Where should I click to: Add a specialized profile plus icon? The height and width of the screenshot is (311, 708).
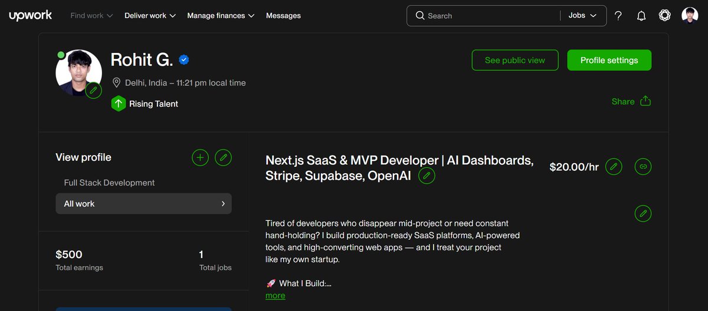(201, 157)
